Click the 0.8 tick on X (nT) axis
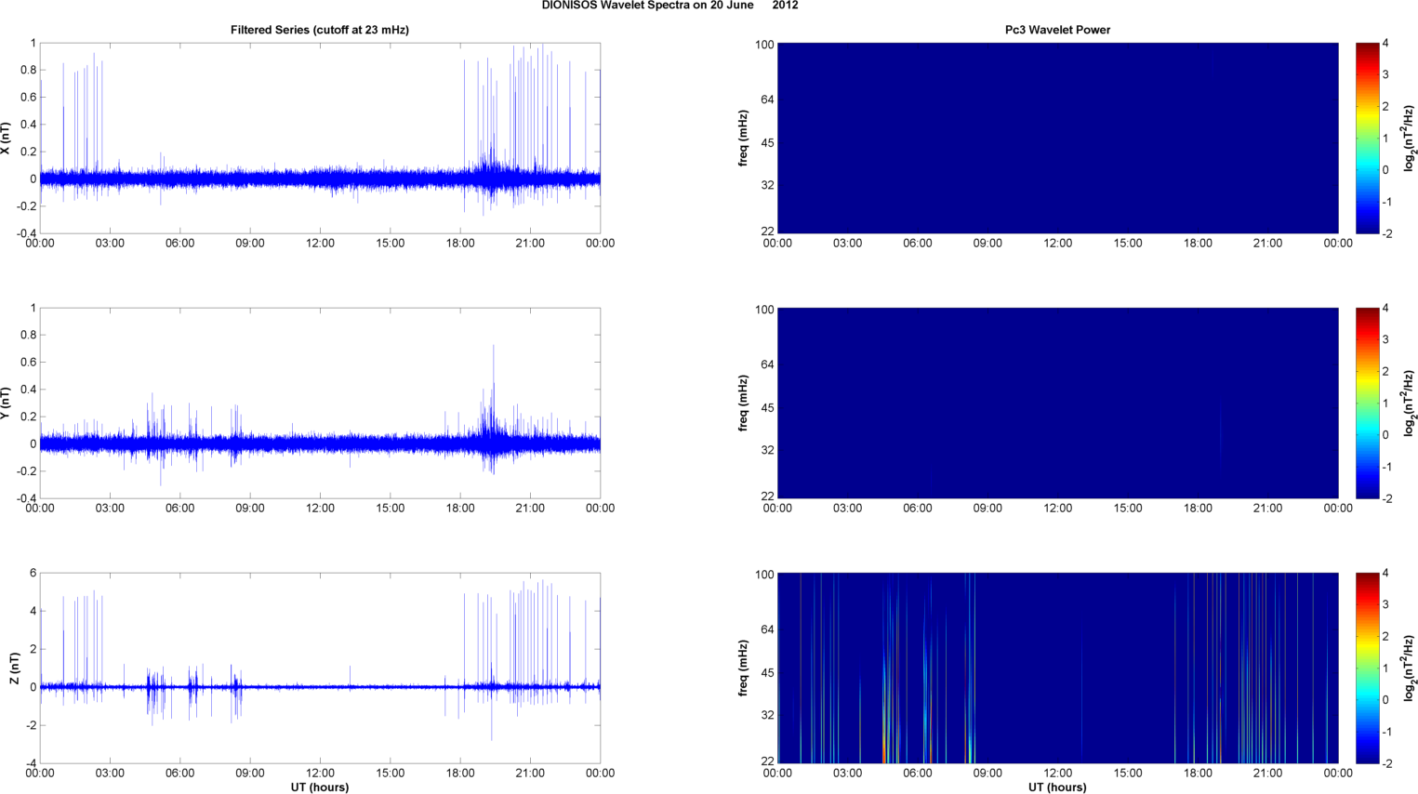The height and width of the screenshot is (794, 1418). pyautogui.click(x=28, y=70)
